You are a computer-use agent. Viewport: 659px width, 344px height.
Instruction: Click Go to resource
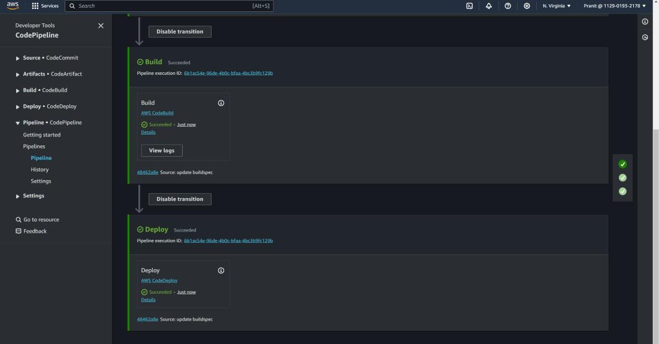(41, 220)
